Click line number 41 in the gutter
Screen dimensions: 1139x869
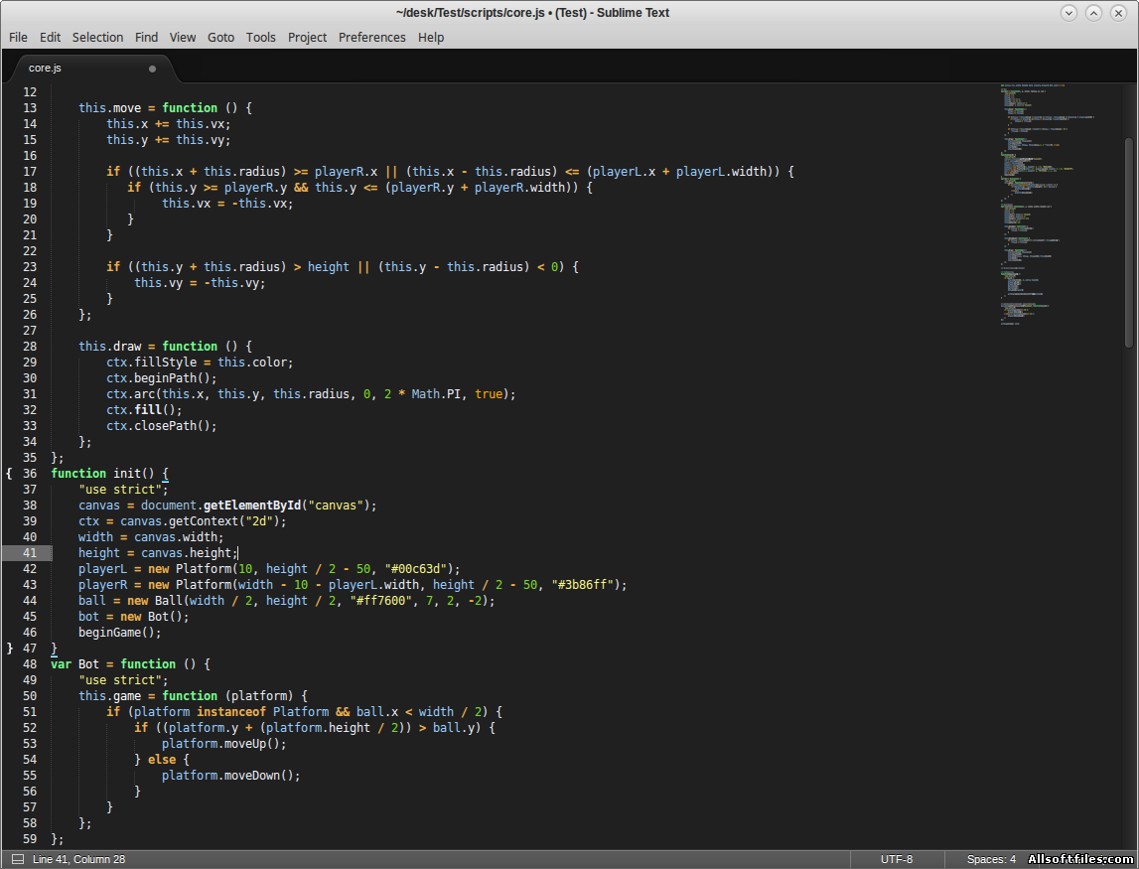(30, 553)
